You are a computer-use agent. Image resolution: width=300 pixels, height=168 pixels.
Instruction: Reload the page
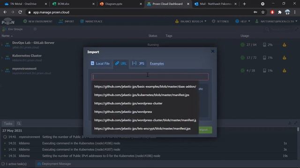pos(20,12)
